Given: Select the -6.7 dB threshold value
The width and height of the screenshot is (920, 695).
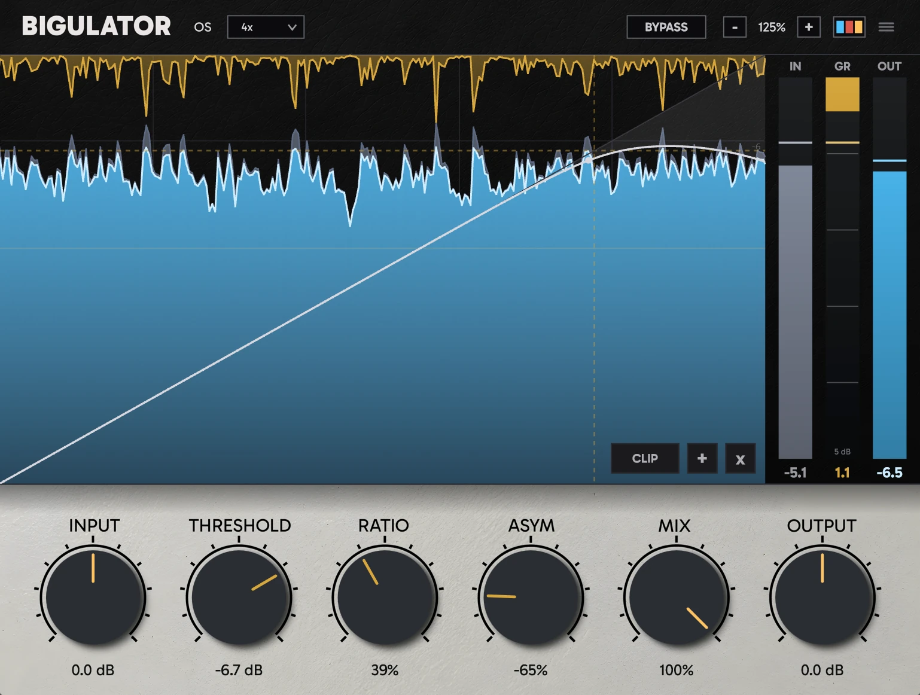Looking at the screenshot, I should click(239, 670).
